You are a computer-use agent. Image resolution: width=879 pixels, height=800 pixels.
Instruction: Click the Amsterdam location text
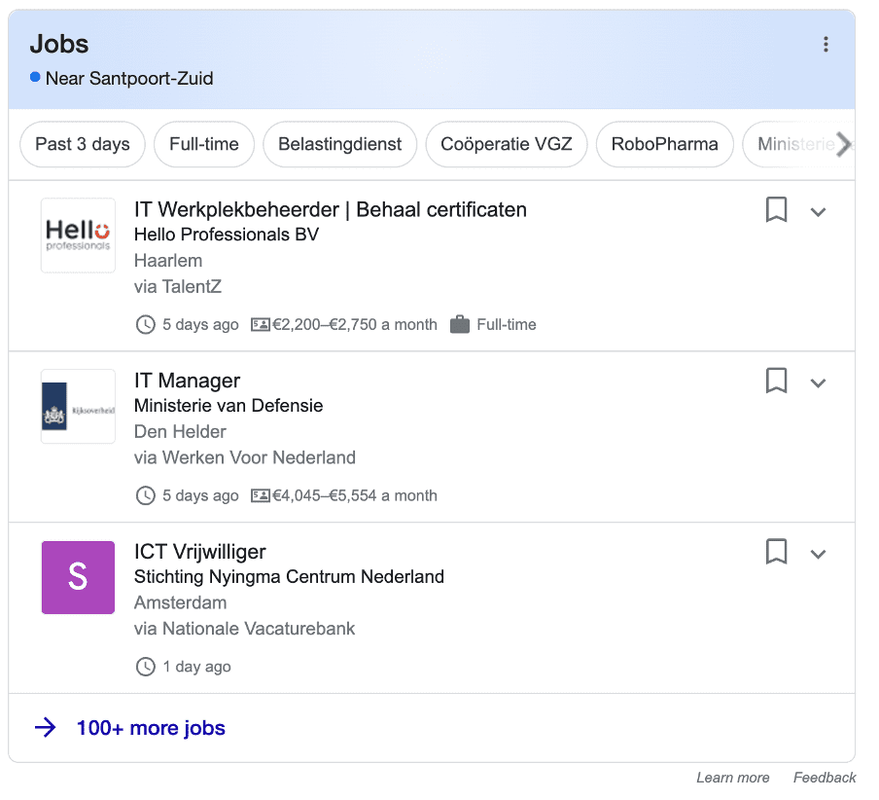(x=181, y=603)
